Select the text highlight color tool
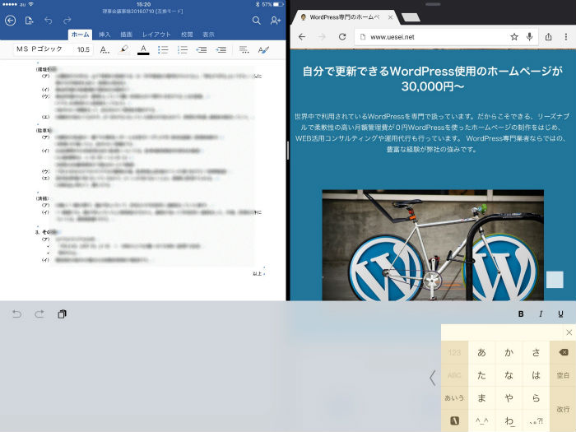Viewport: 576px width, 432px height. click(x=123, y=49)
